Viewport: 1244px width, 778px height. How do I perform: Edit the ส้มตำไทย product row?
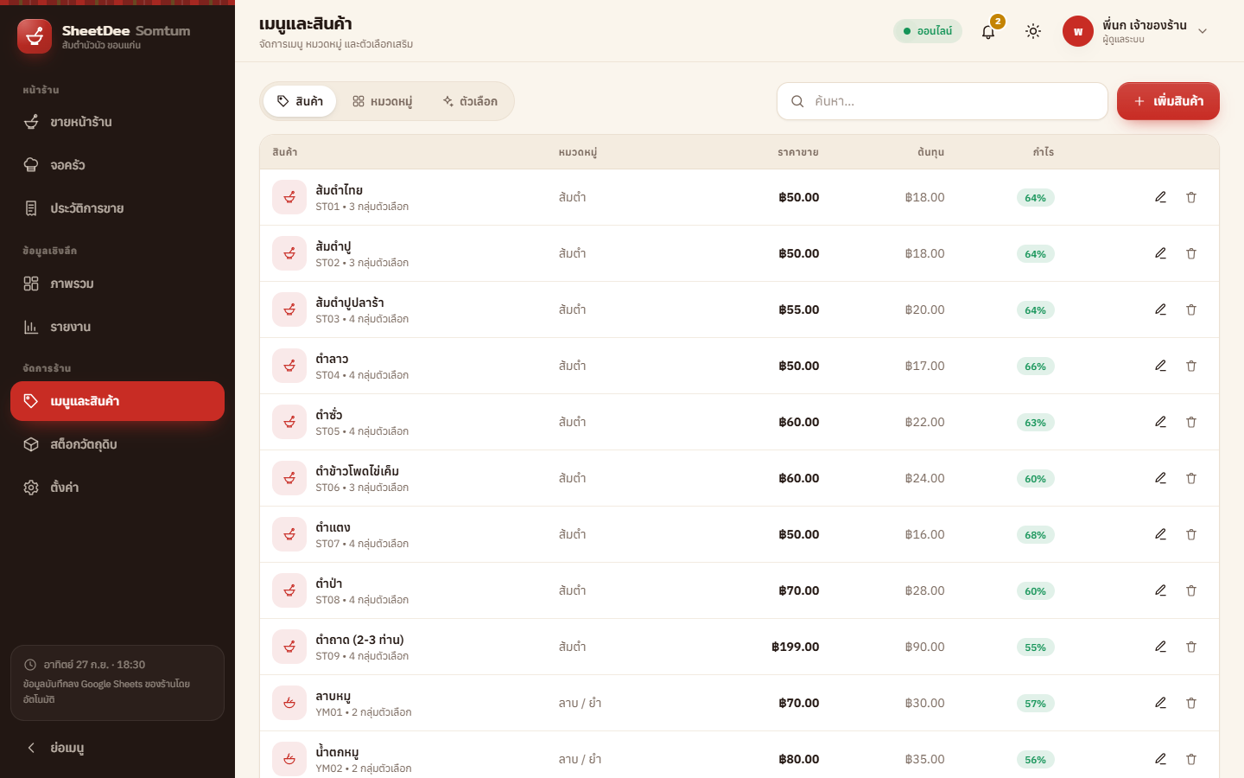tap(1160, 197)
